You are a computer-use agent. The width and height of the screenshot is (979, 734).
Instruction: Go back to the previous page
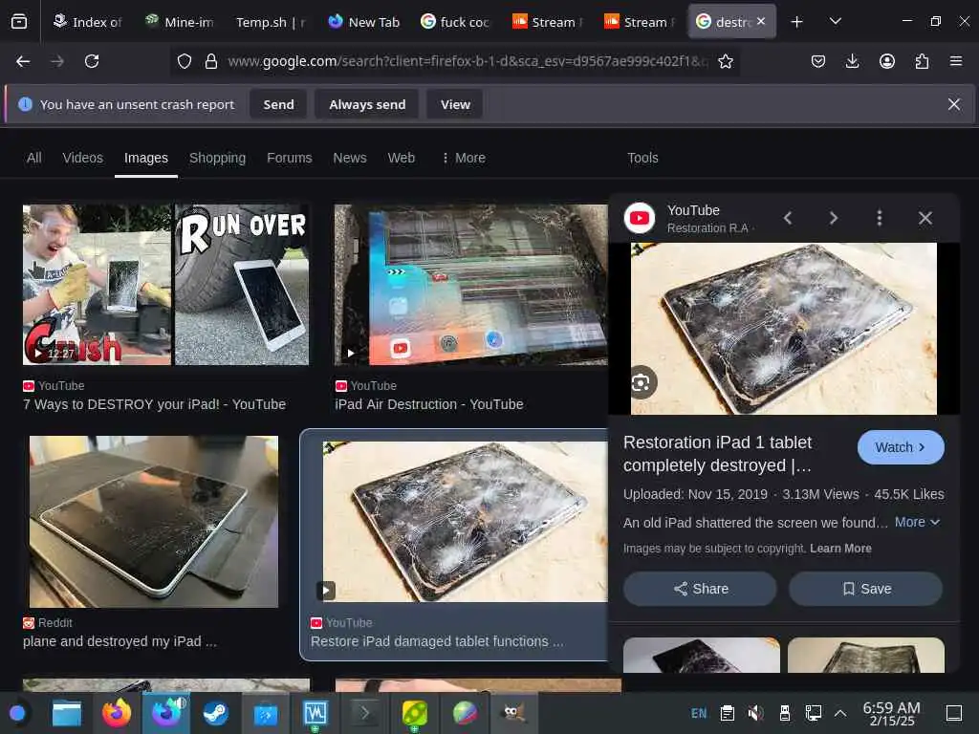pos(23,61)
